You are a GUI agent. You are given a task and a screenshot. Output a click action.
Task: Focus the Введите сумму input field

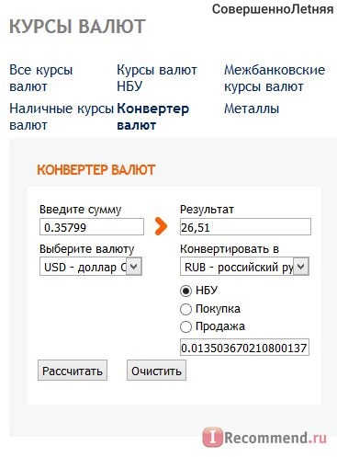tap(92, 227)
